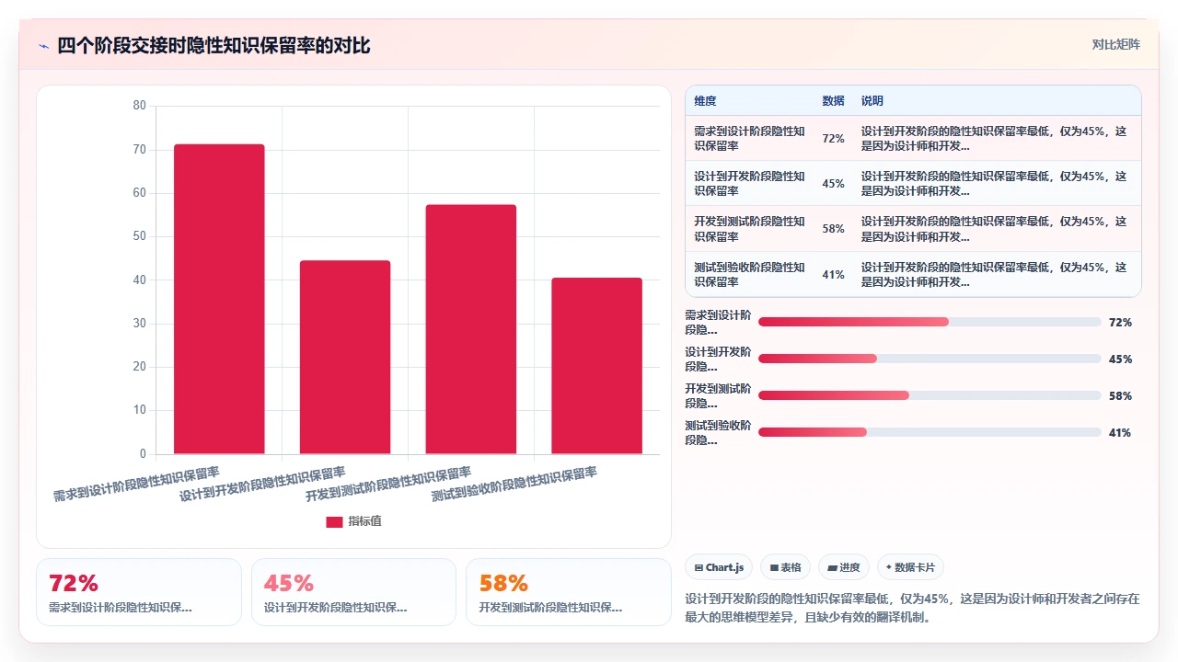This screenshot has height=662, width=1178.
Task: Click the 数据卡片 sparkle icon
Action: [889, 567]
